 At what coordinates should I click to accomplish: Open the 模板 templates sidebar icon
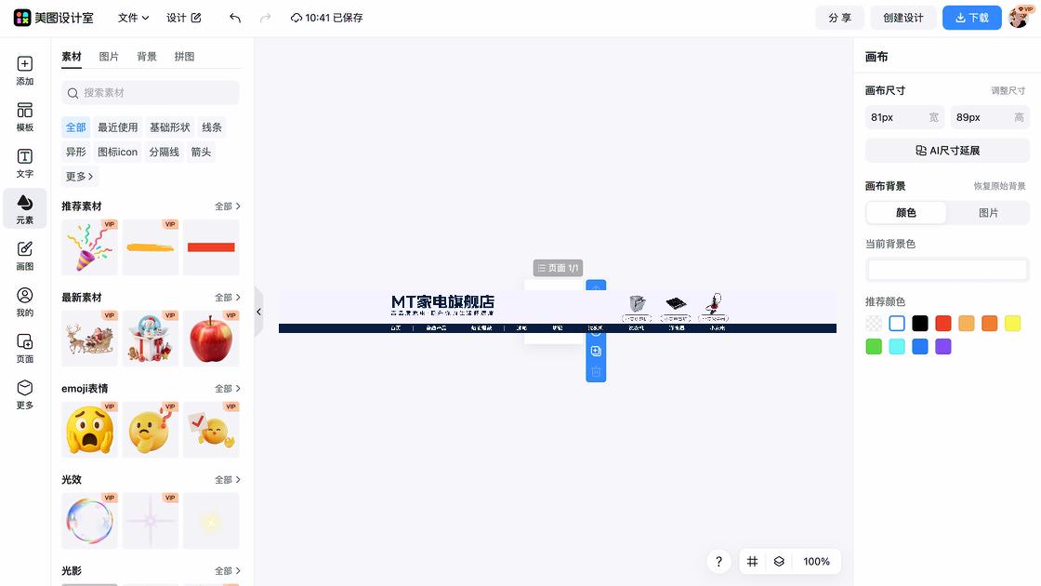[x=23, y=115]
